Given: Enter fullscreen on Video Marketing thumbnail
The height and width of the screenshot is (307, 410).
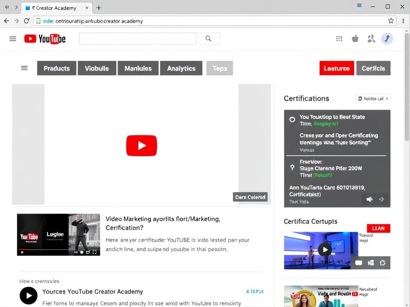Looking at the screenshot, I should pyautogui.click(x=94, y=252).
